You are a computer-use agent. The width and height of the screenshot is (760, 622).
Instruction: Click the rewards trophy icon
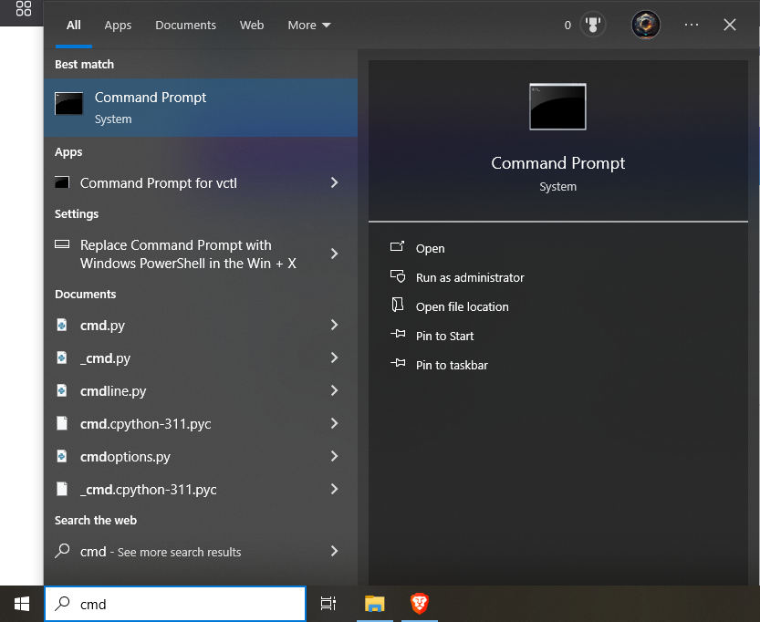(x=594, y=26)
